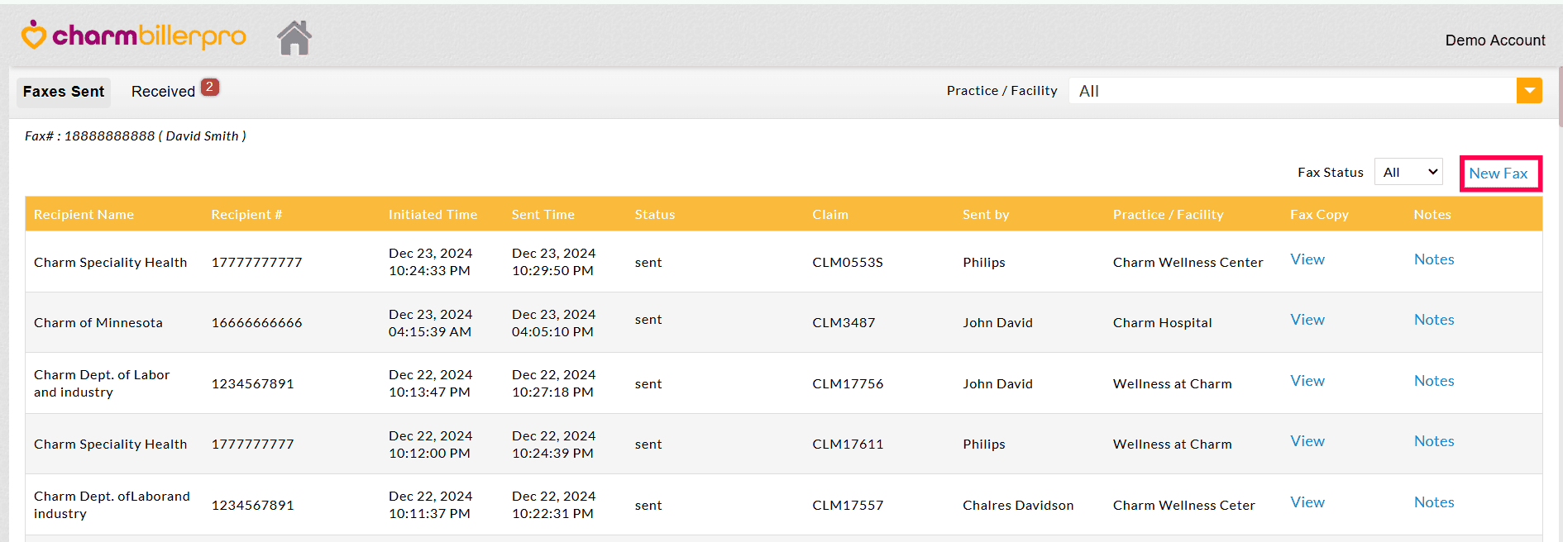Click the Received unread count badge

pos(210,87)
